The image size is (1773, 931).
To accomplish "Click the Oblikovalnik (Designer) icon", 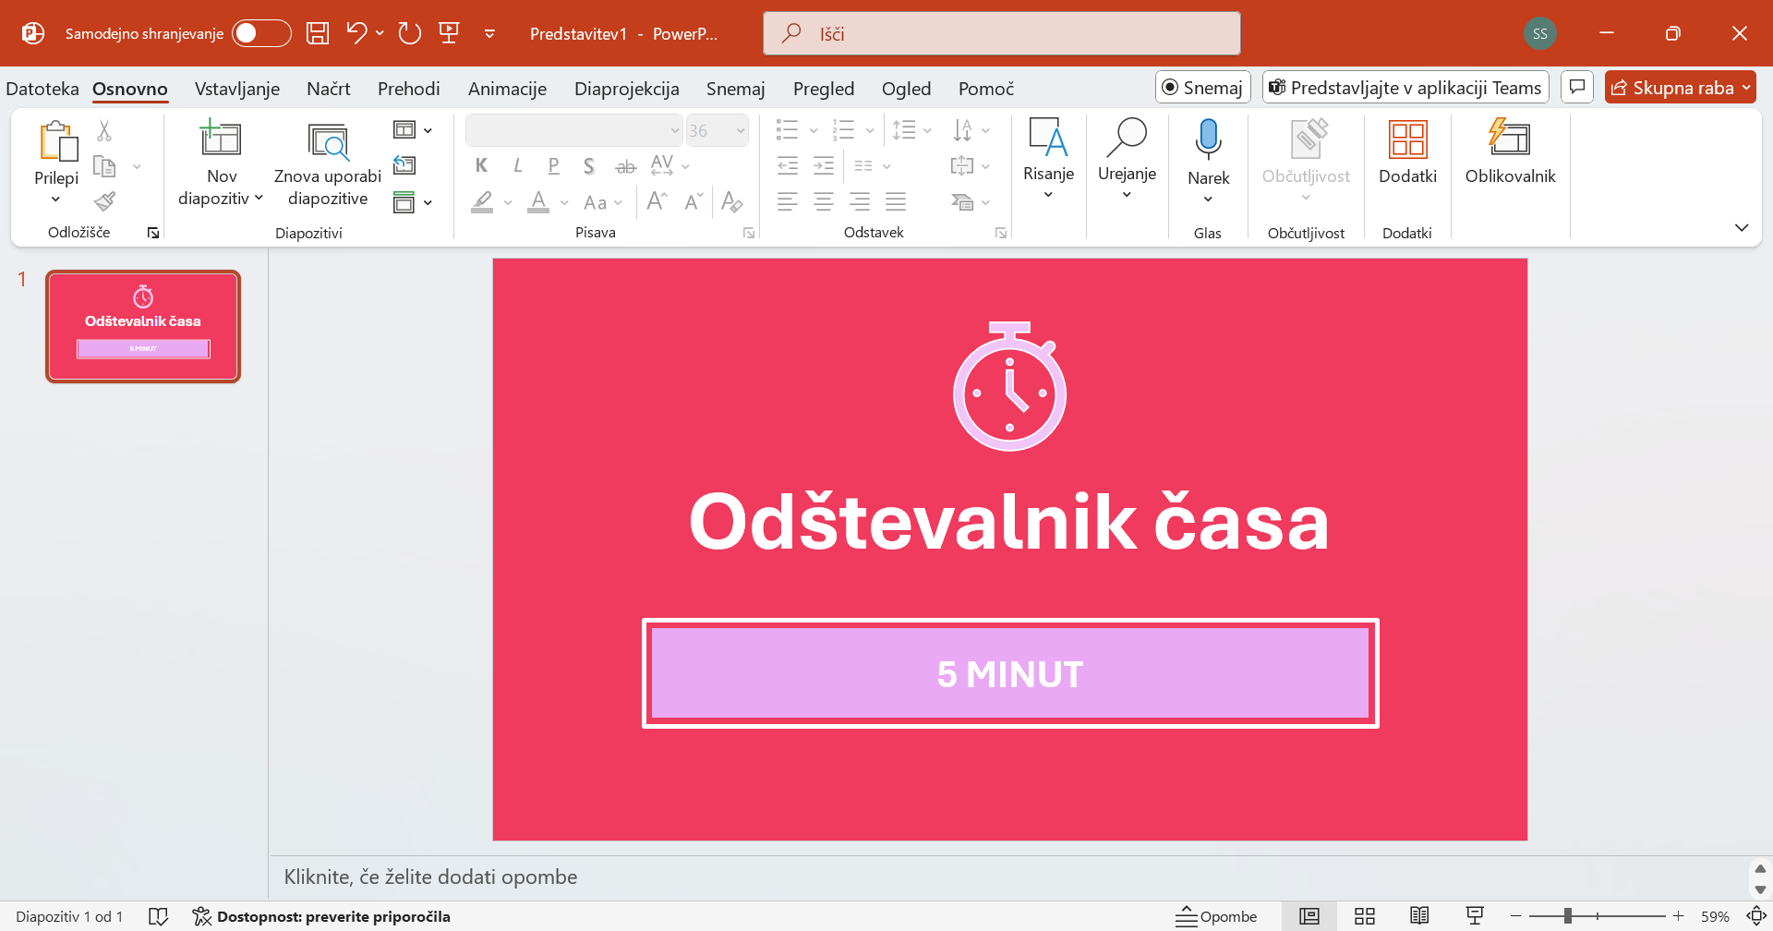I will (x=1509, y=140).
